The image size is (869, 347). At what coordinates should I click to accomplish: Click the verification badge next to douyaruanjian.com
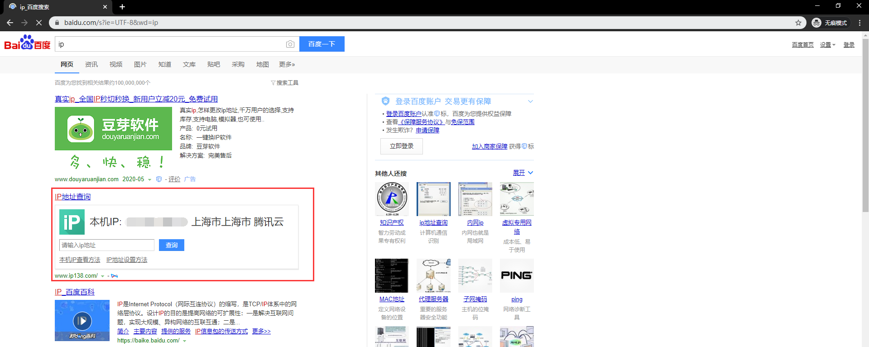pos(159,179)
